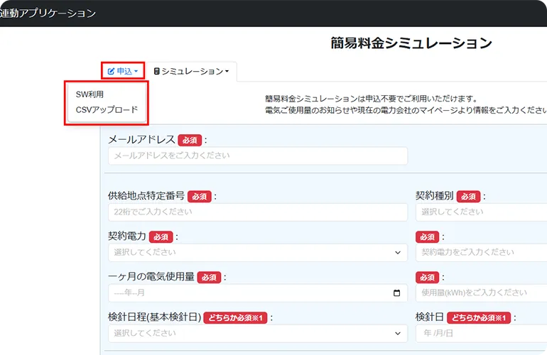The width and height of the screenshot is (547, 355).
Task: Open the 申込 dropdown tab
Action: pos(123,71)
